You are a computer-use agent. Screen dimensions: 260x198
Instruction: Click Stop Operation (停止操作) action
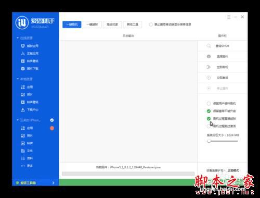coord(222,89)
